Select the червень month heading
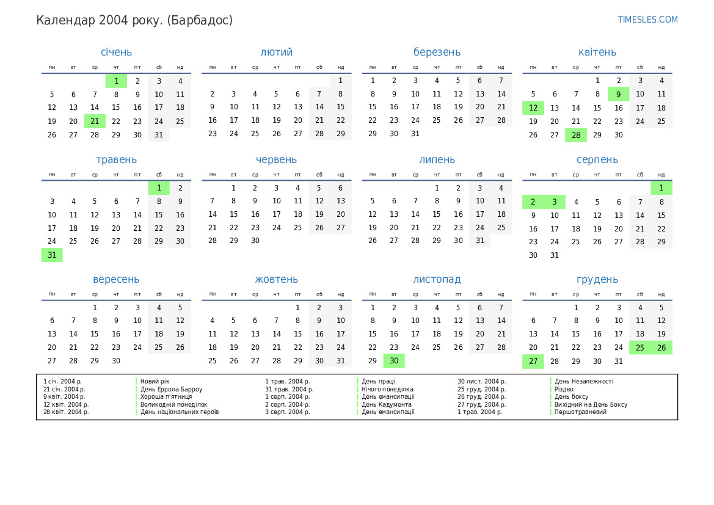The height and width of the screenshot is (505, 714). click(x=277, y=160)
